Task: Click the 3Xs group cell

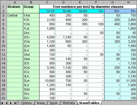Action: pos(31,94)
